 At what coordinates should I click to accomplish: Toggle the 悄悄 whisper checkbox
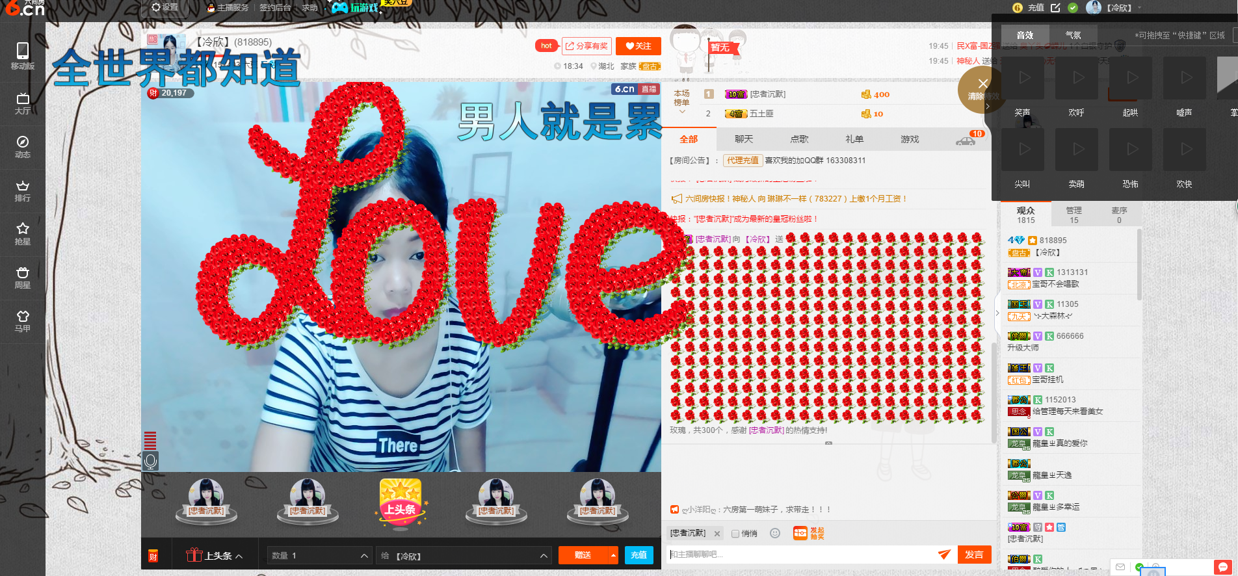[735, 534]
